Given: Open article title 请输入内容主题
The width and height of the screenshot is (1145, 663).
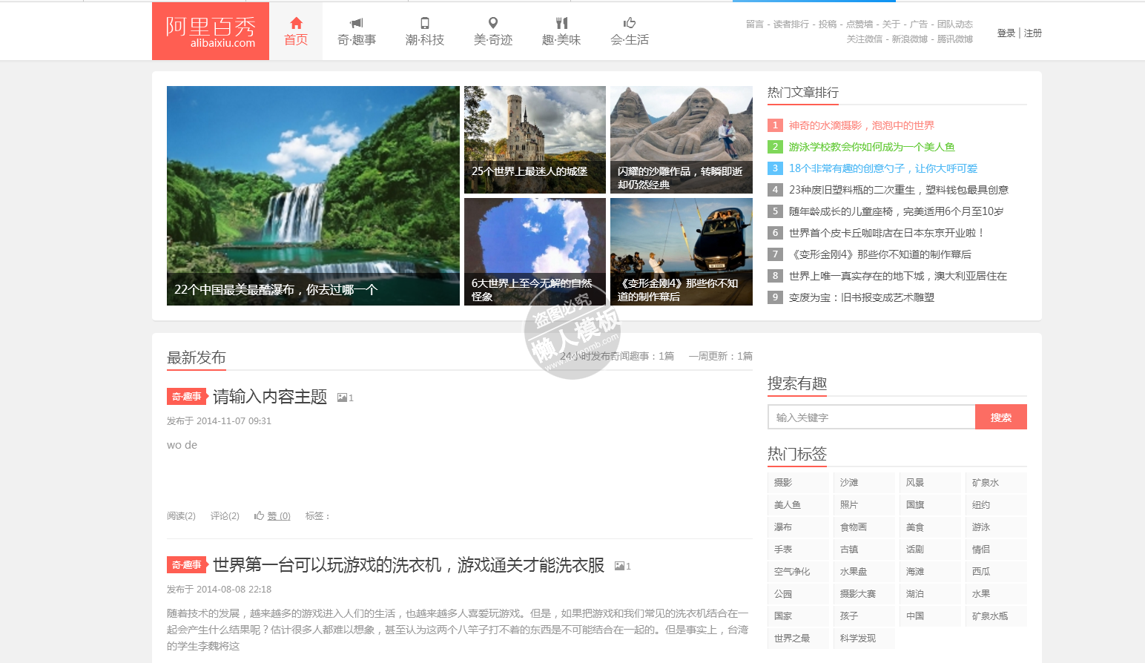Looking at the screenshot, I should click(x=270, y=398).
